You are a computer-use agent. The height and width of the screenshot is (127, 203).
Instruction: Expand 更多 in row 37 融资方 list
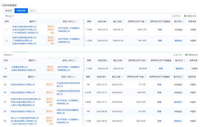tap(51, 105)
